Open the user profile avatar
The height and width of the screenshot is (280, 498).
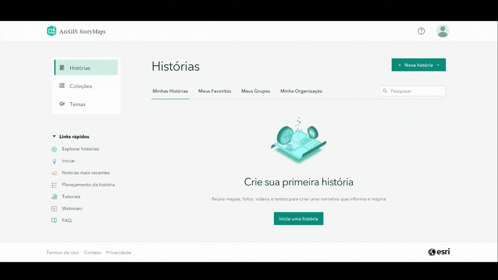[443, 31]
